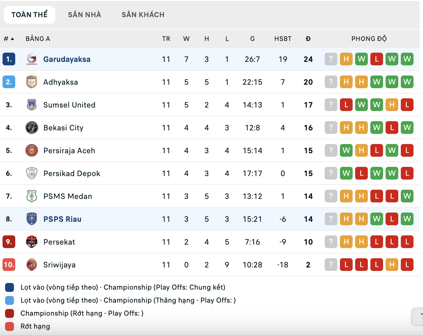Click Adhyaksa's most recent W form badge
This screenshot has height=335, width=423.
click(407, 82)
